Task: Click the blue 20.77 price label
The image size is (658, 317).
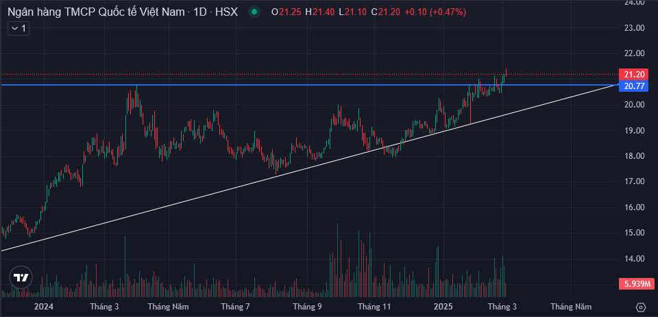Action: pos(633,86)
